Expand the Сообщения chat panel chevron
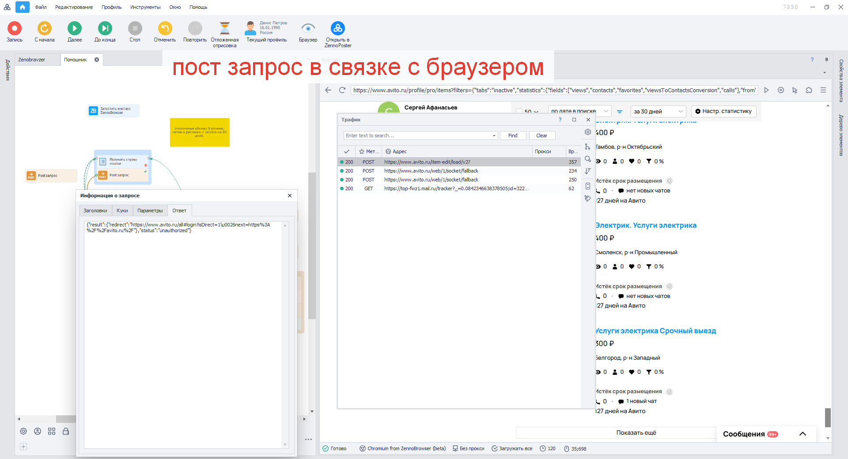The height and width of the screenshot is (459, 848). [803, 434]
